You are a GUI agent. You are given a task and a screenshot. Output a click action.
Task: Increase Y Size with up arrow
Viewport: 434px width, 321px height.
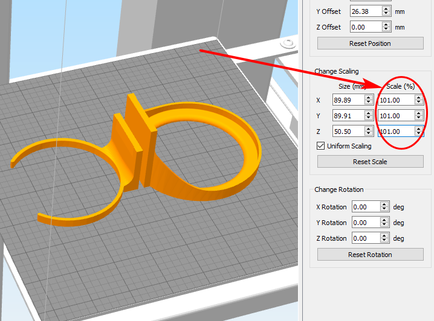point(369,113)
